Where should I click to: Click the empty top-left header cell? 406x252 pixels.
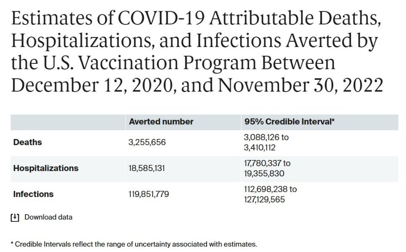pos(67,122)
